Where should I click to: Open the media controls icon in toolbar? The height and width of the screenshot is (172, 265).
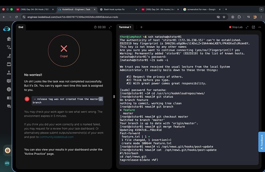pyautogui.click(x=248, y=17)
